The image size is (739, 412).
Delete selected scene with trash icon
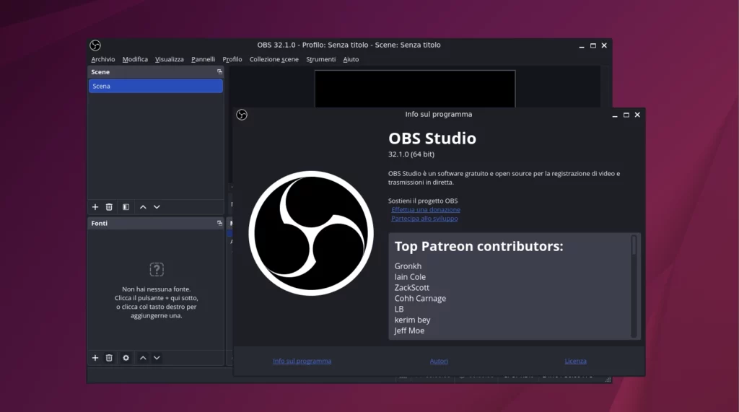(109, 207)
